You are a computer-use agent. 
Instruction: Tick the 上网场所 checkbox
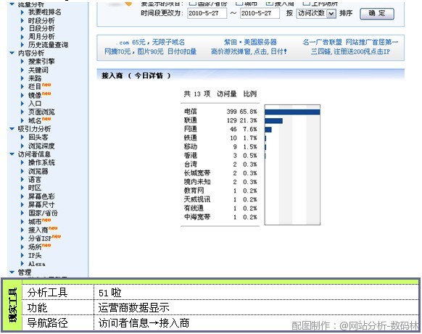[306, 3]
